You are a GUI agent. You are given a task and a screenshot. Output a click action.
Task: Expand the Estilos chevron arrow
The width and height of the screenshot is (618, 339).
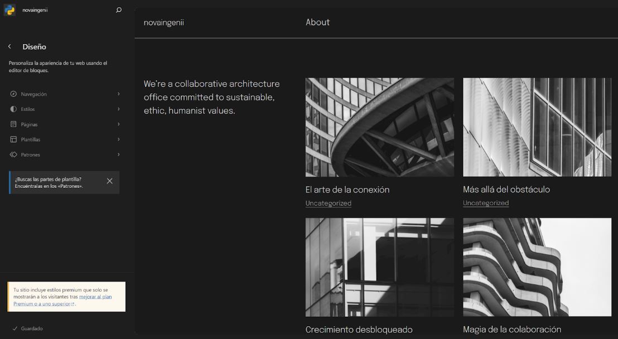(x=118, y=109)
